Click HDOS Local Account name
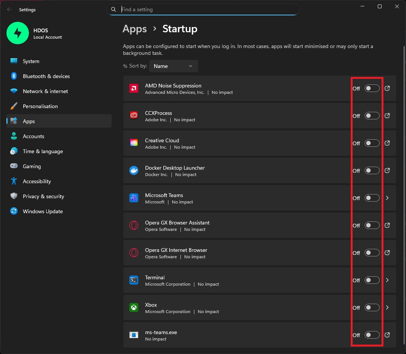The width and height of the screenshot is (406, 354). click(x=48, y=34)
